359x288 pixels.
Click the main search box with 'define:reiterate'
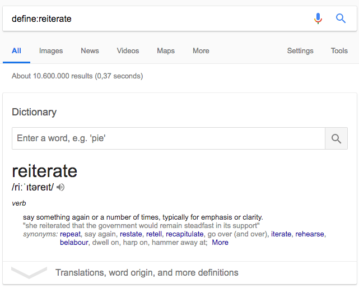click(x=157, y=18)
